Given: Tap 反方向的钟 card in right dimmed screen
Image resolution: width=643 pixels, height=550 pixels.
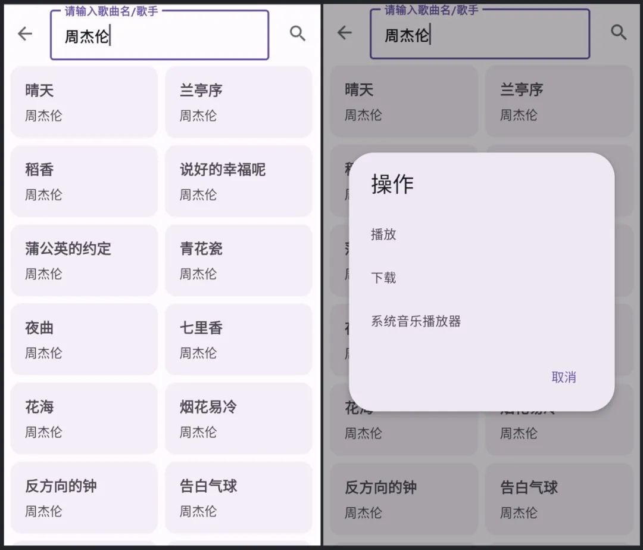Looking at the screenshot, I should point(404,499).
